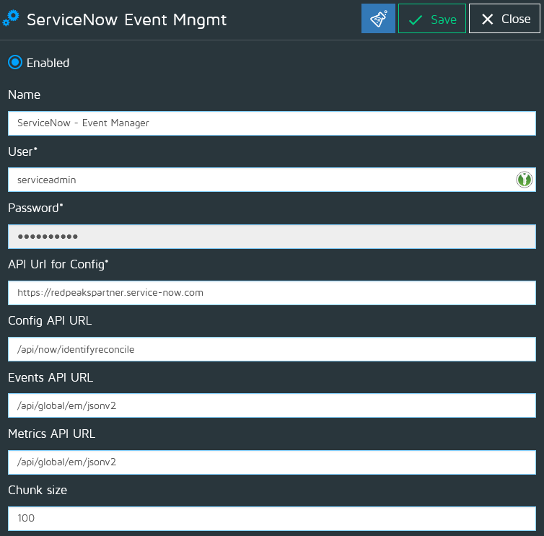Click the API Url for Config field

pyautogui.click(x=271, y=292)
